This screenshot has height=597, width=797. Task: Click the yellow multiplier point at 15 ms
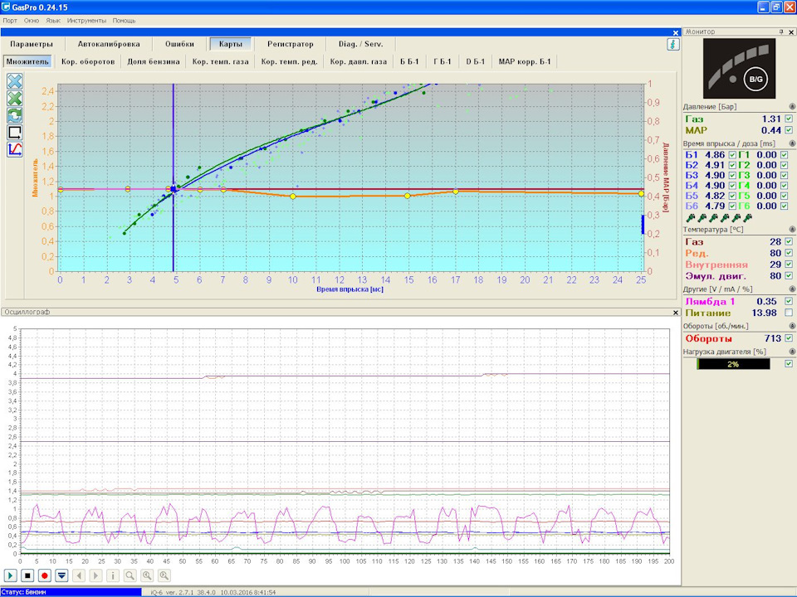pos(407,196)
